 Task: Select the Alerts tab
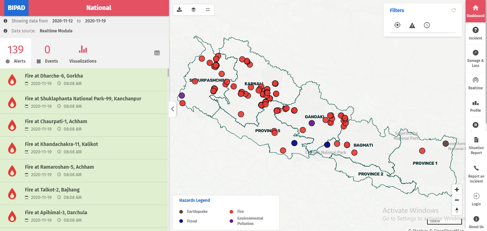tap(16, 53)
